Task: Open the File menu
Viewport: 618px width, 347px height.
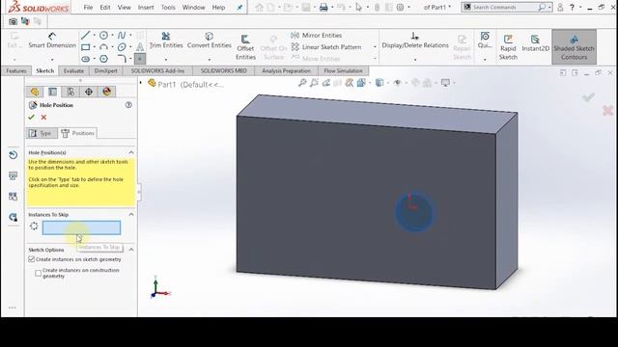Action: pyautogui.click(x=88, y=7)
